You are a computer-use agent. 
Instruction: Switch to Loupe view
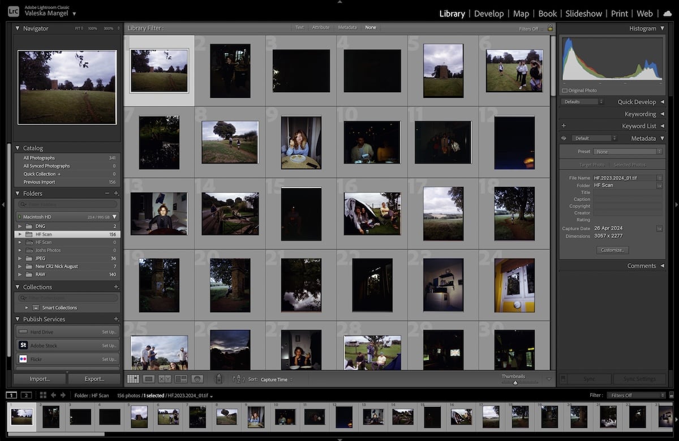click(x=149, y=379)
